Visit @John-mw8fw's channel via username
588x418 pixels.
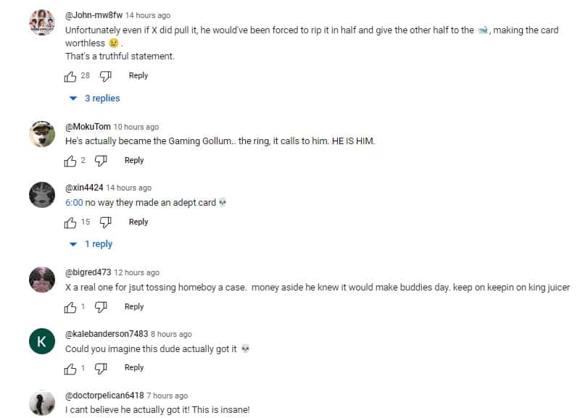[94, 14]
